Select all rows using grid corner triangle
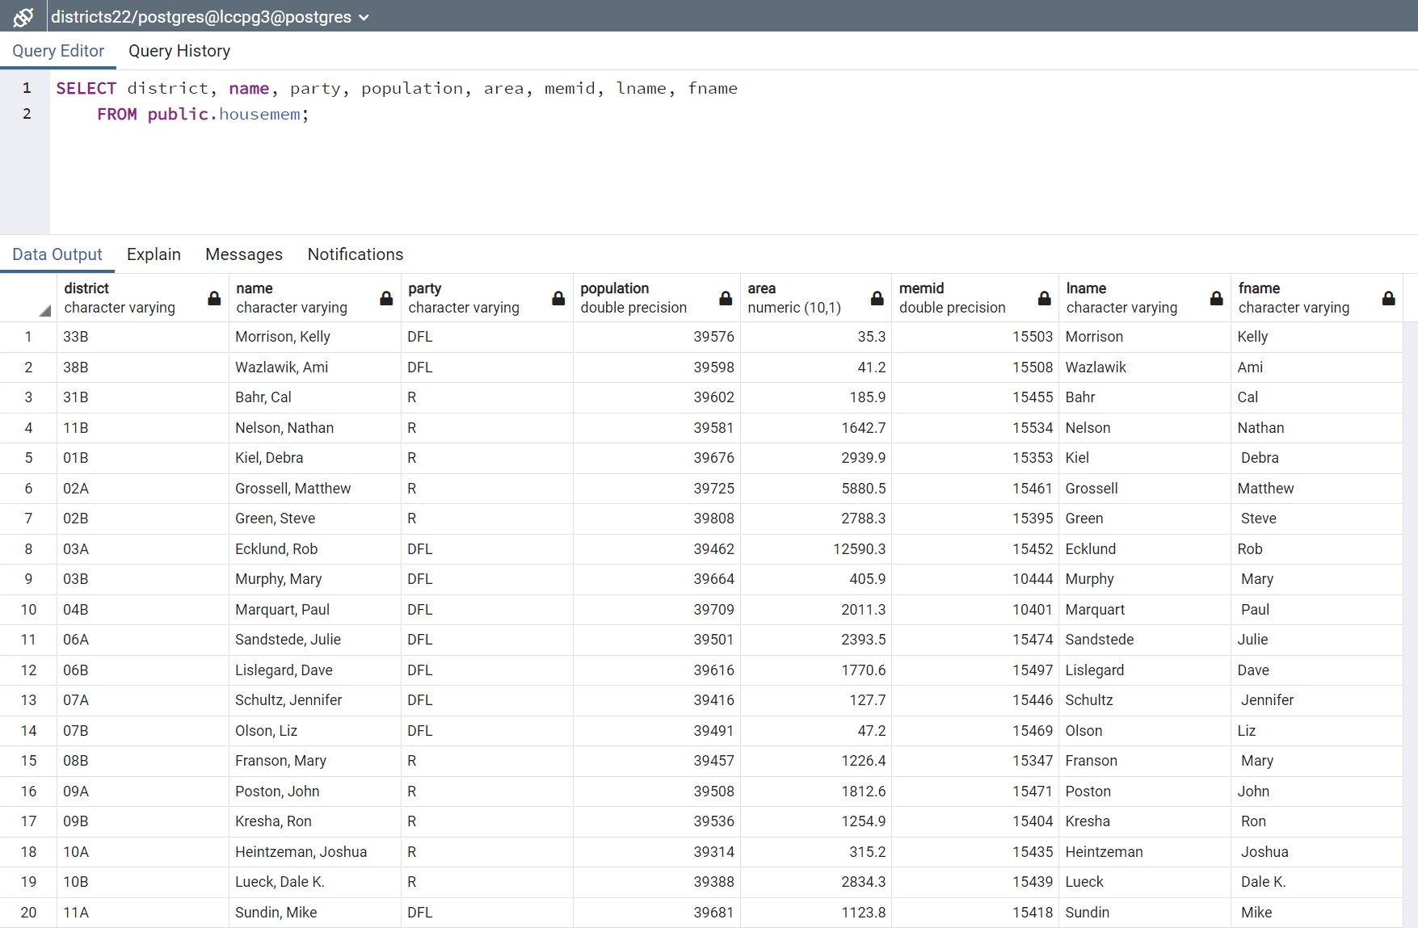 tap(44, 310)
